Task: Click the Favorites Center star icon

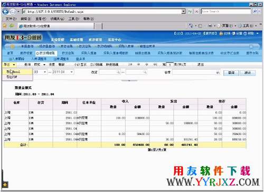Action: [x=5, y=26]
